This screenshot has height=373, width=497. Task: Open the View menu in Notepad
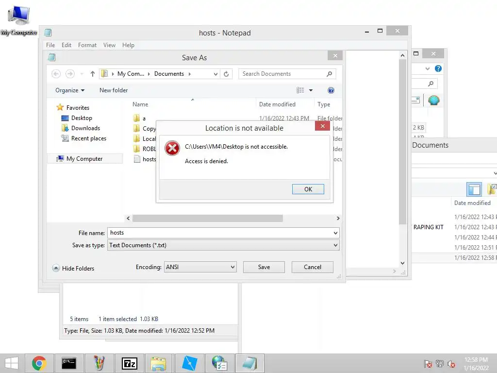(109, 45)
